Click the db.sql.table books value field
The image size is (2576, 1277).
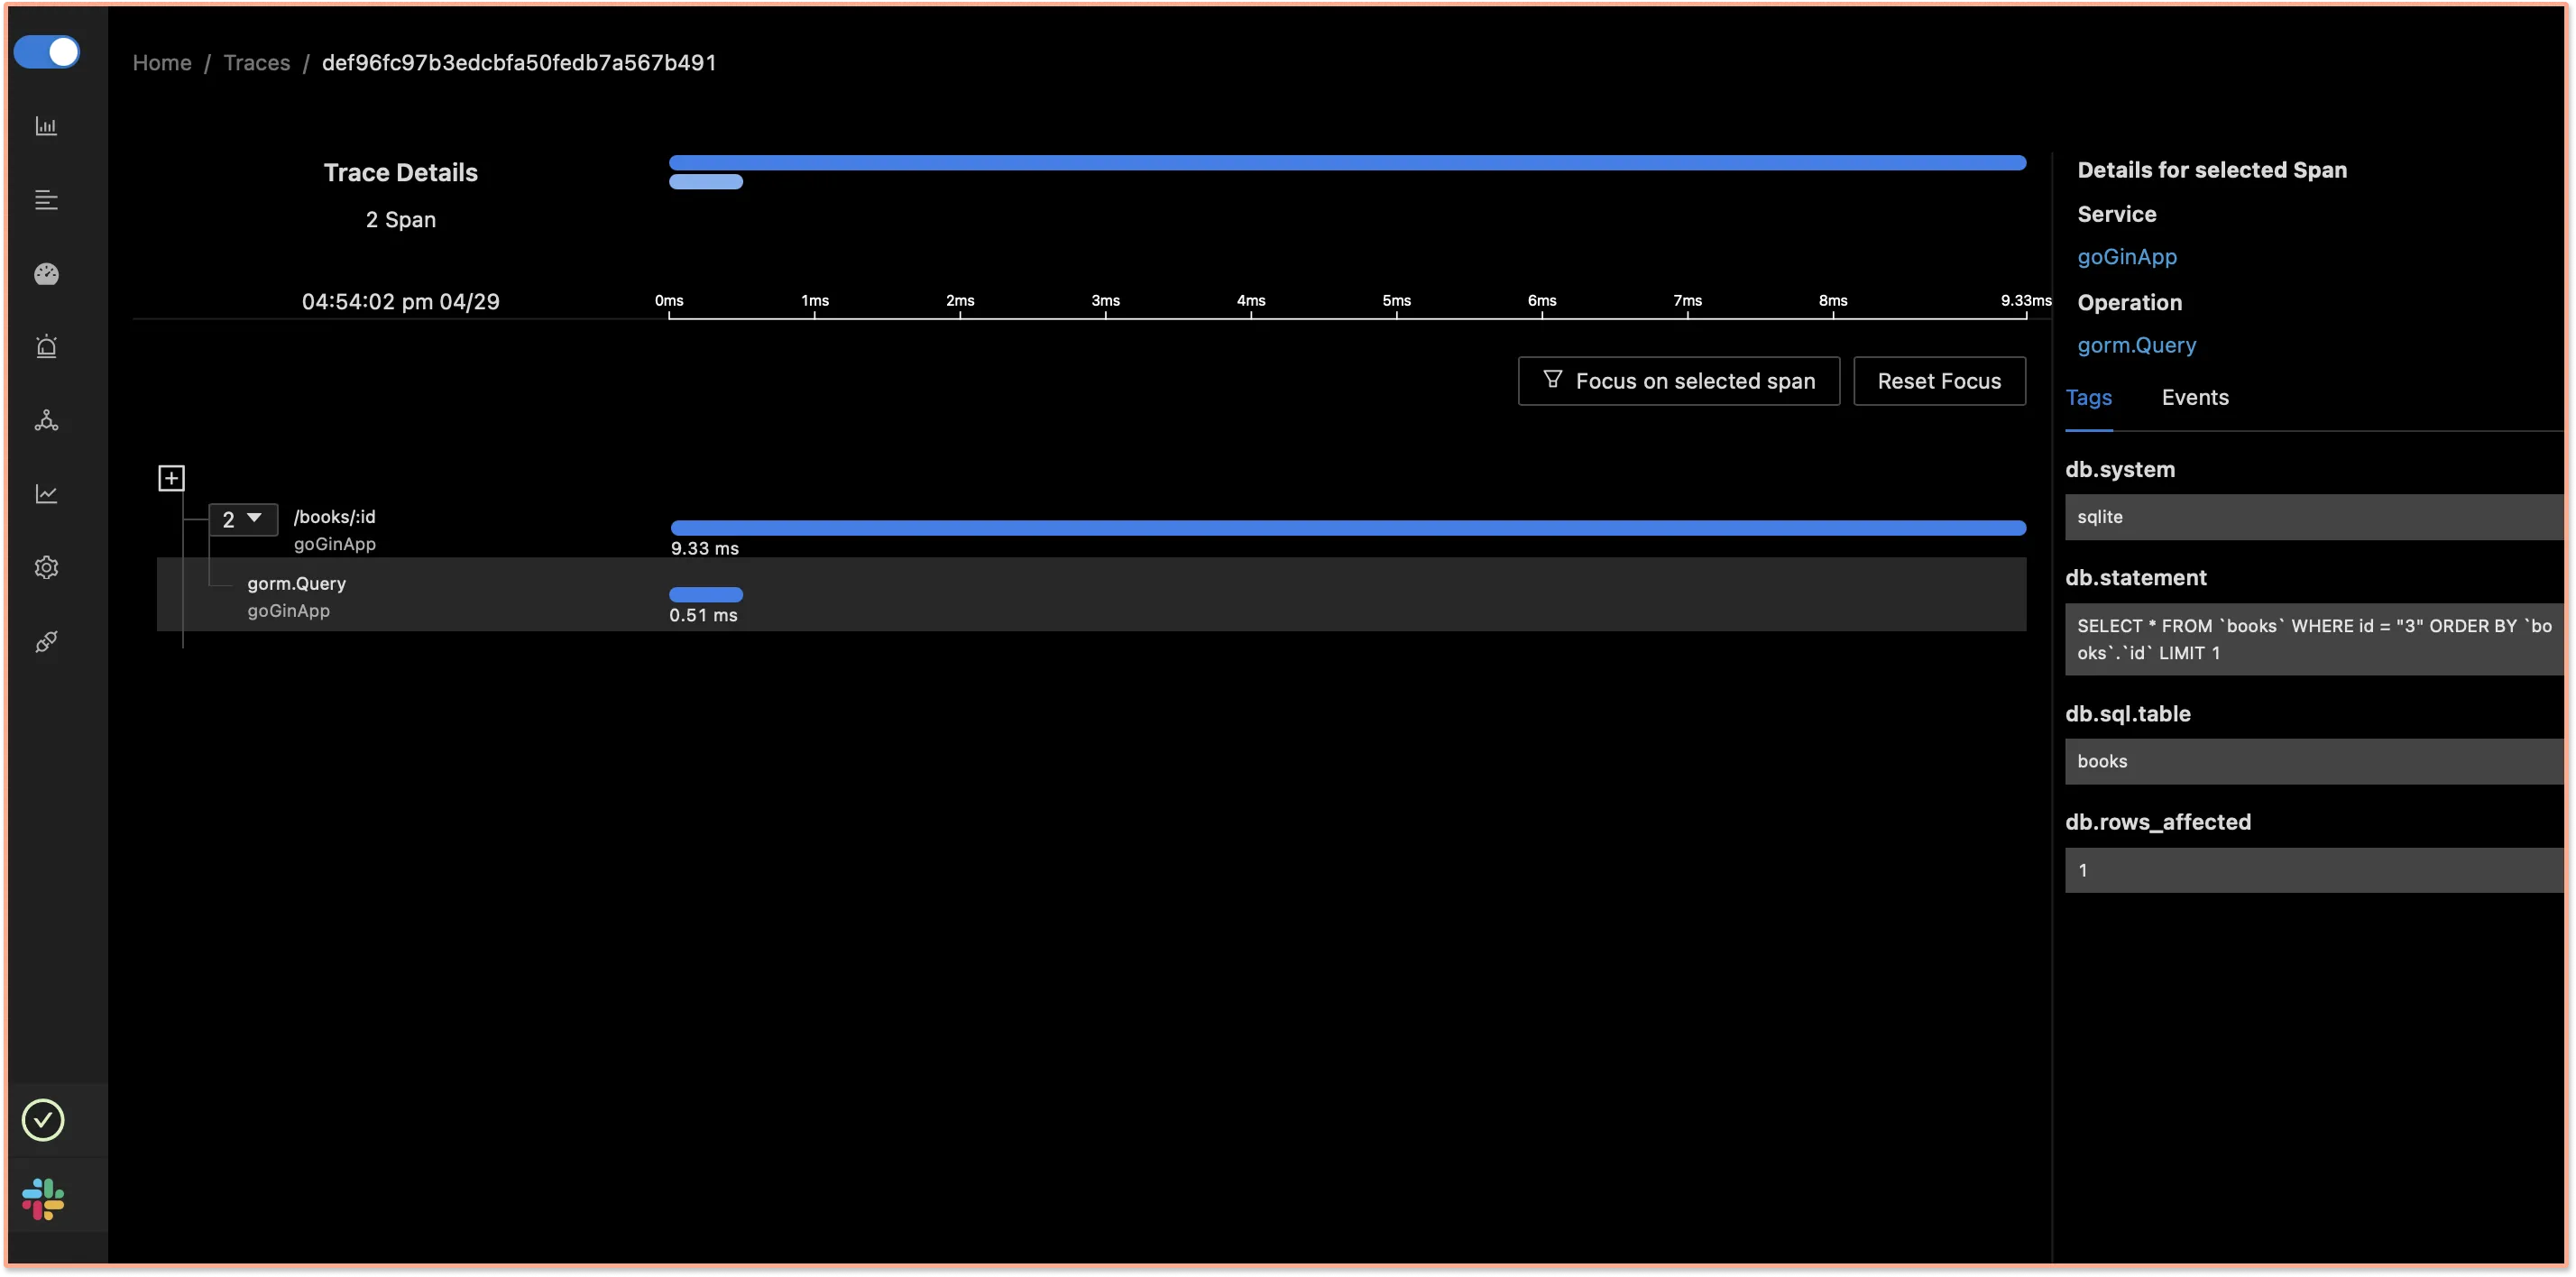(2314, 761)
